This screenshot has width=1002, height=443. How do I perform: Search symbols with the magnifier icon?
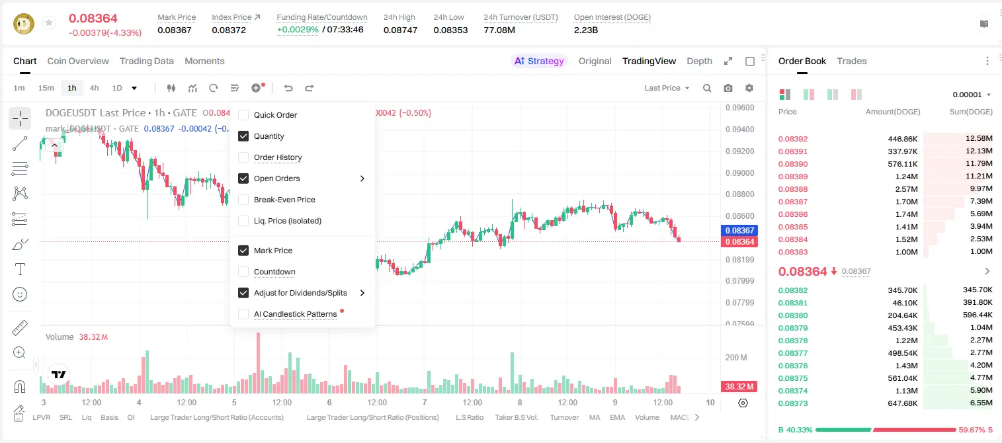pyautogui.click(x=707, y=88)
